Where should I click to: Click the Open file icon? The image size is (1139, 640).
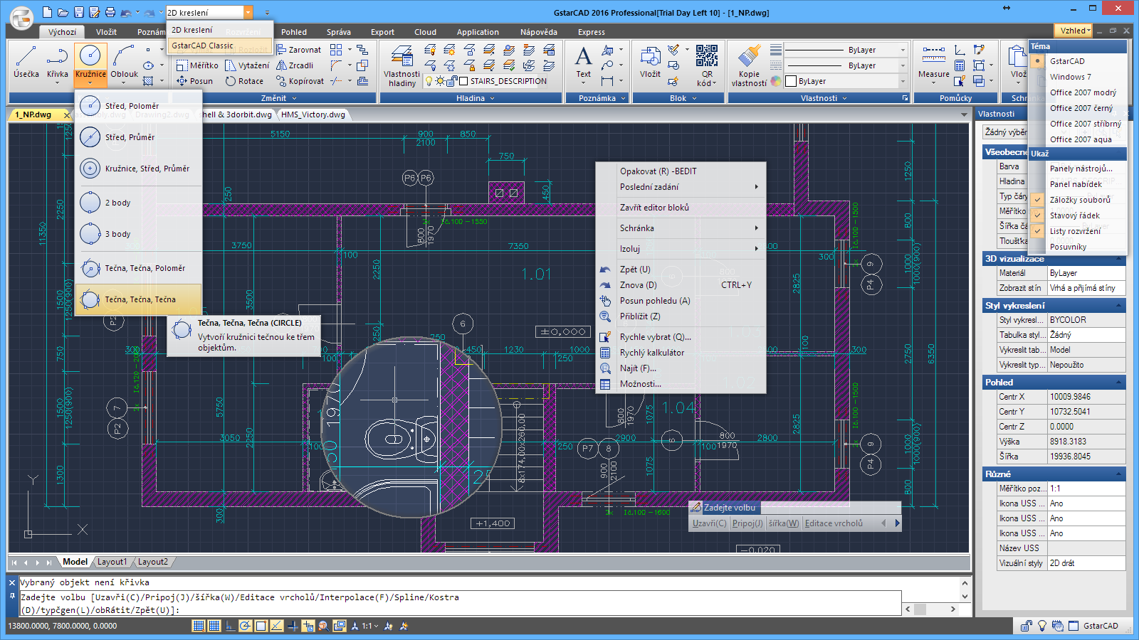click(63, 12)
